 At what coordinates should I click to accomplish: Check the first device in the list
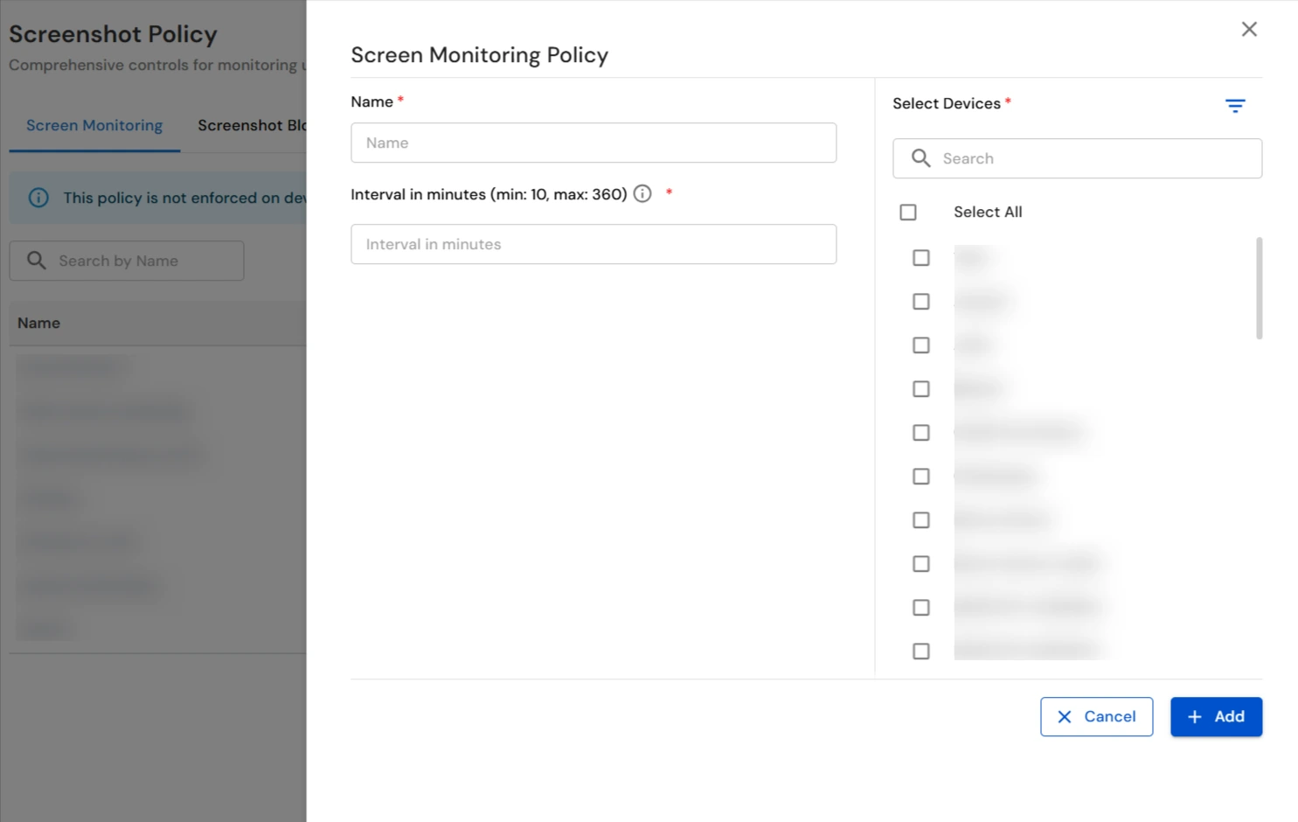(920, 257)
